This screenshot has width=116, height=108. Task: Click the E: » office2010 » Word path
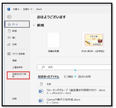pyautogui.click(x=59, y=93)
